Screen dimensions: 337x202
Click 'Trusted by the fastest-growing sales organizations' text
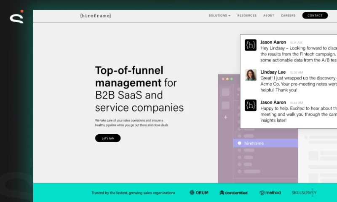(x=133, y=193)
